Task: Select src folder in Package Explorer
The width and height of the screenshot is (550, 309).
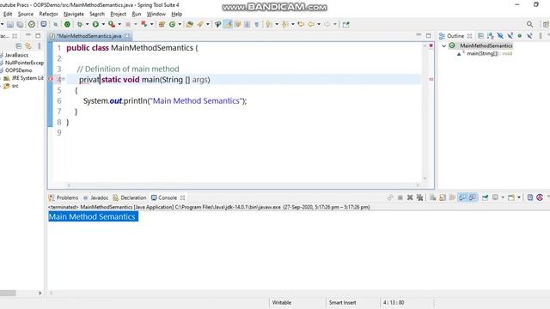Action: [x=15, y=86]
